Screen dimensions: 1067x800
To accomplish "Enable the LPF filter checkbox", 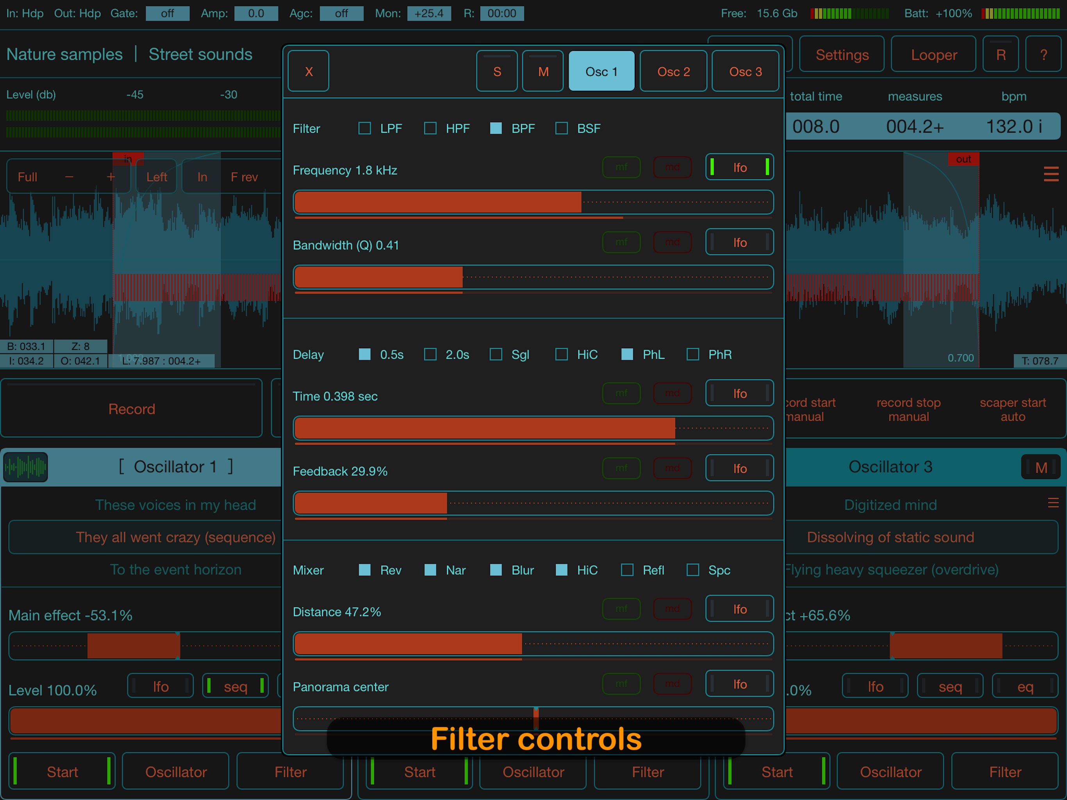I will point(365,129).
